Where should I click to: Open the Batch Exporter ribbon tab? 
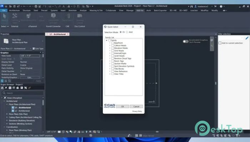160,10
